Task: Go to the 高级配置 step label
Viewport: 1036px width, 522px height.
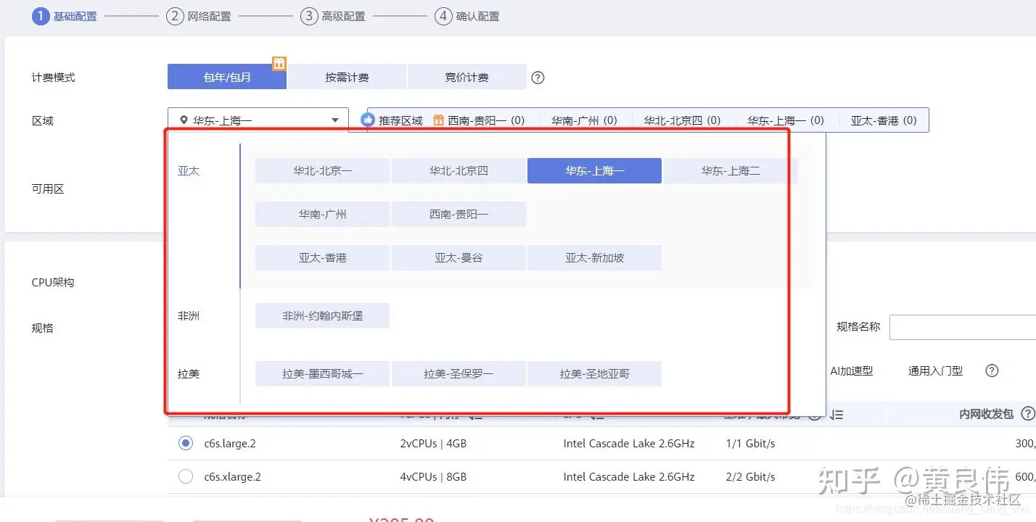Action: coord(344,16)
